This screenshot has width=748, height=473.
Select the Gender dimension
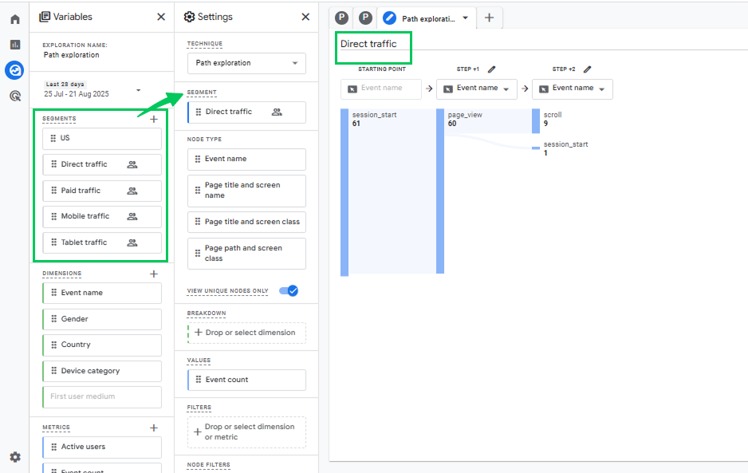pos(102,319)
